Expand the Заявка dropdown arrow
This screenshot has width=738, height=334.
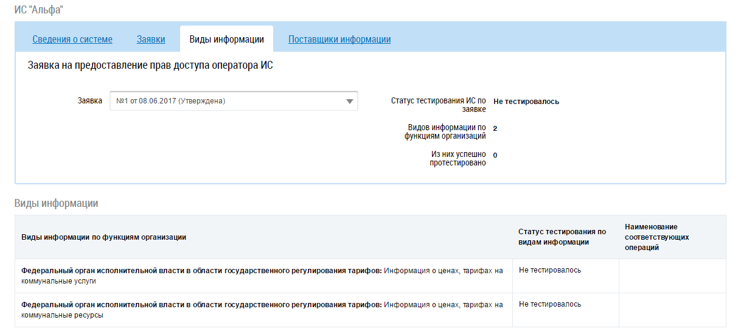click(x=349, y=102)
